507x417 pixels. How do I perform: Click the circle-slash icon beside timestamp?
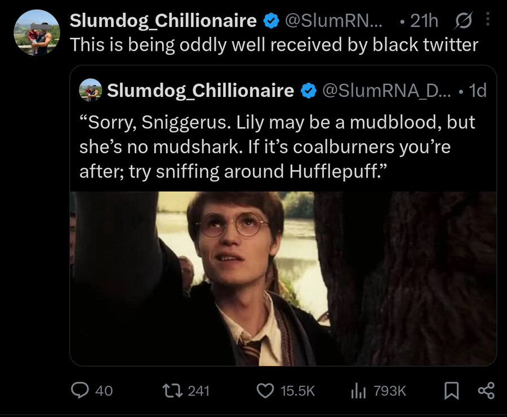(x=460, y=21)
